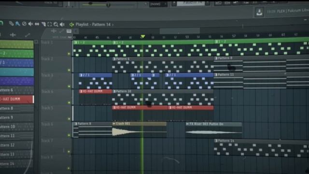Select the Delete tool

coord(24,24)
